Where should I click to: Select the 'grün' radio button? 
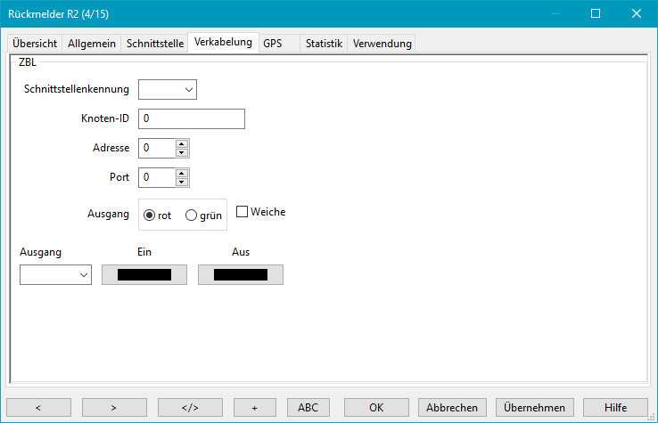pos(191,216)
